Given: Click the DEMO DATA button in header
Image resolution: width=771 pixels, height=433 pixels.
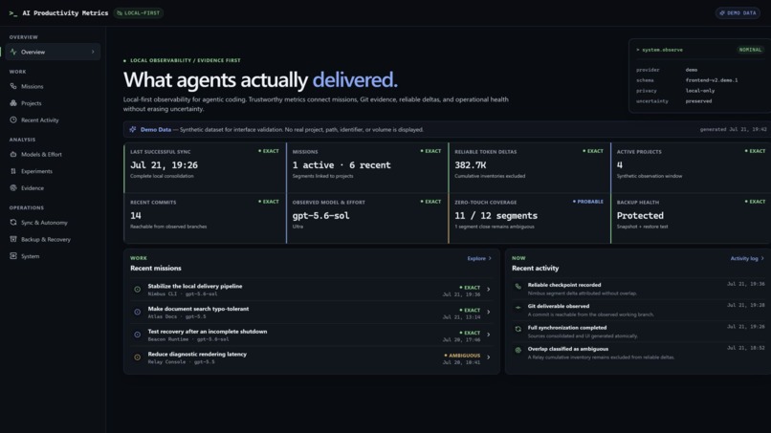Looking at the screenshot, I should pyautogui.click(x=738, y=13).
